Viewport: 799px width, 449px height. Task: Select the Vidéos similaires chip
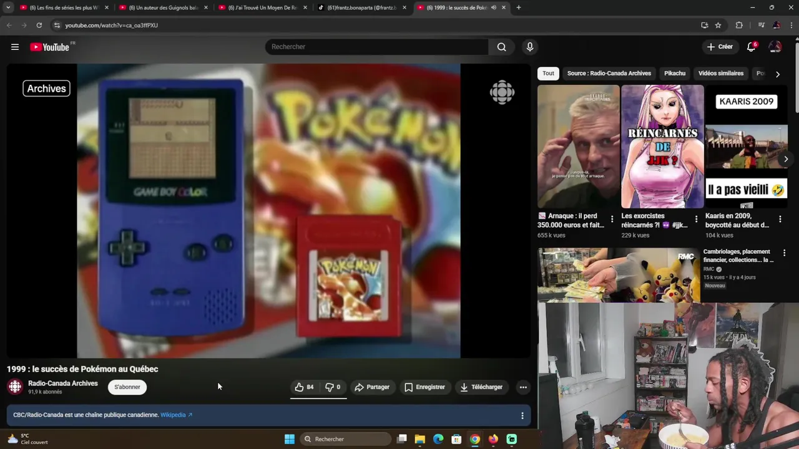pos(721,74)
